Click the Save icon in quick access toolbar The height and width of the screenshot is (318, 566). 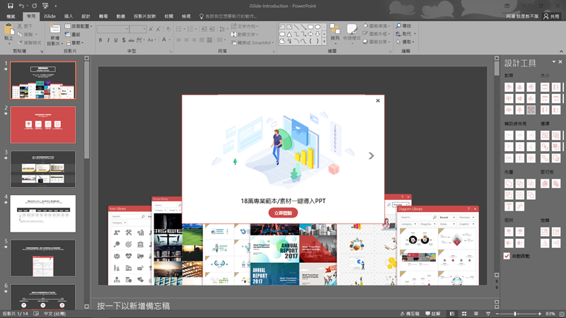[8, 5]
